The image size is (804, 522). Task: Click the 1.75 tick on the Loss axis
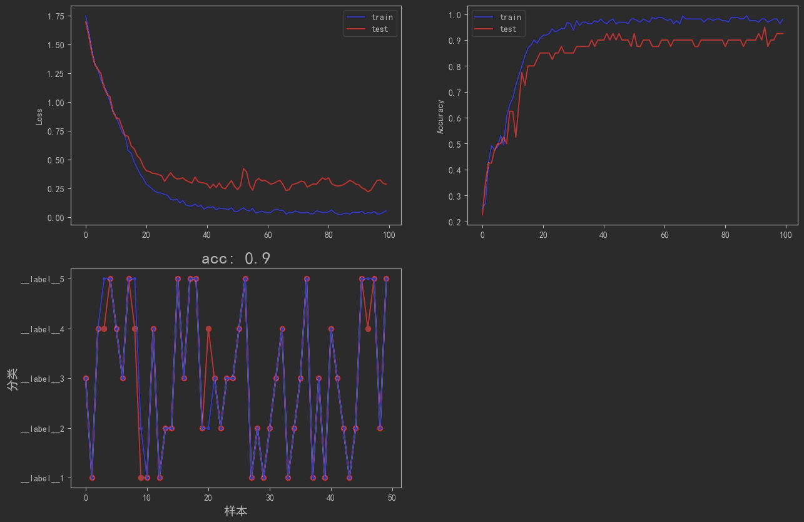point(55,16)
